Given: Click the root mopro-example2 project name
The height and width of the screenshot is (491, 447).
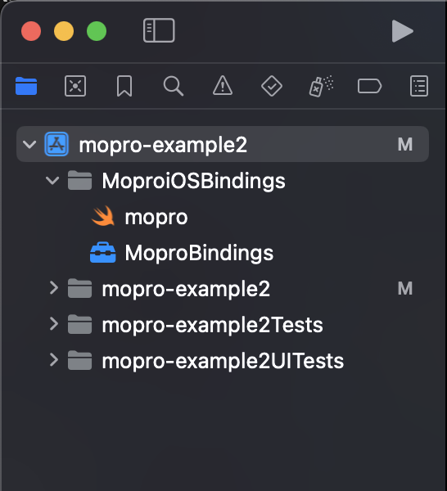Looking at the screenshot, I should tap(163, 146).
